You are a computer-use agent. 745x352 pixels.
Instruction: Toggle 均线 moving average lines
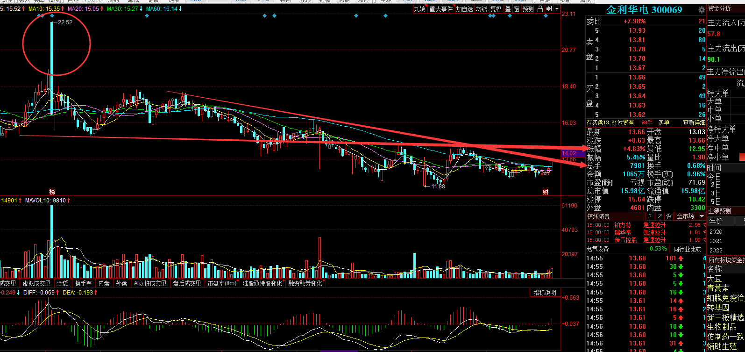(x=482, y=9)
